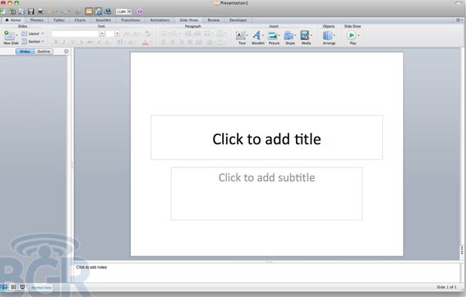Click the Save floppy disk icon

coord(31,12)
